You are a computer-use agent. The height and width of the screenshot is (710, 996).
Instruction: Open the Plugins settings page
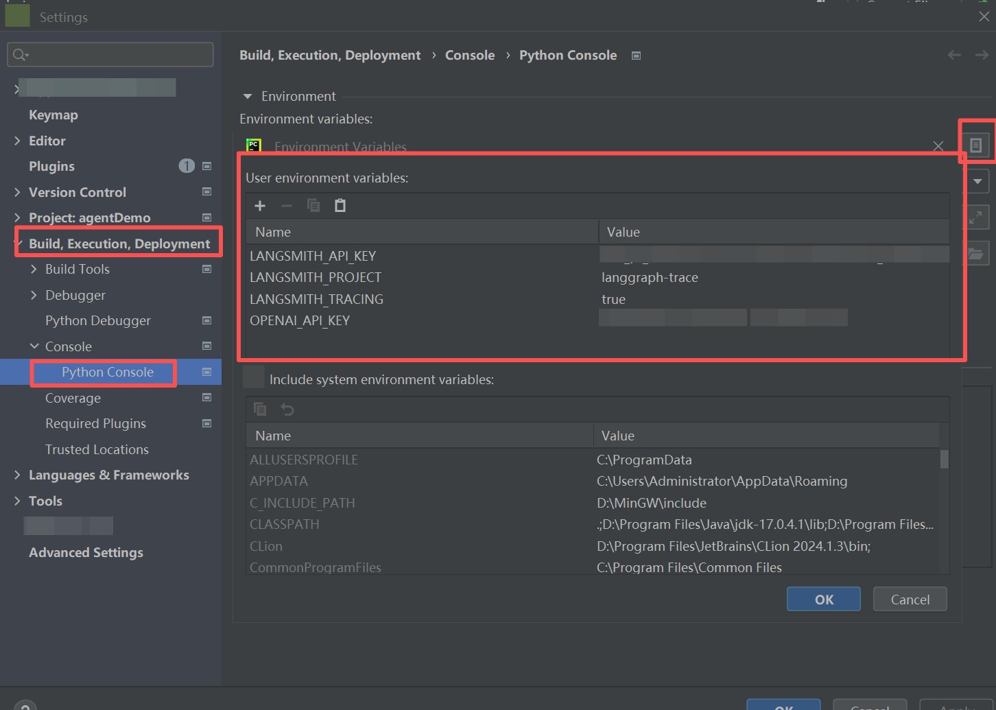pos(51,167)
